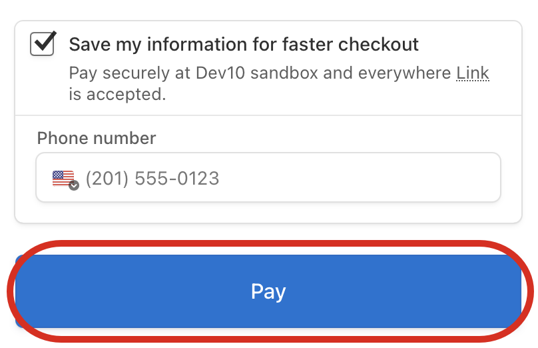Click the stars-and-stripes flag image
This screenshot has width=538, height=348.
click(x=63, y=179)
